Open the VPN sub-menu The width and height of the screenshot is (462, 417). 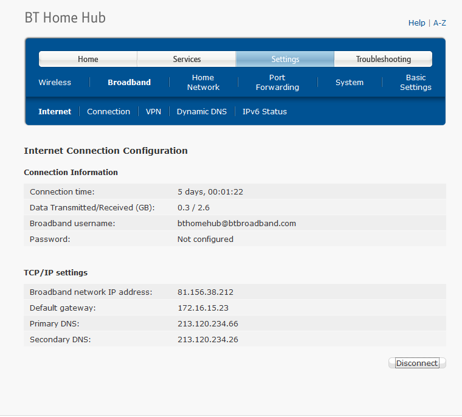pos(154,111)
